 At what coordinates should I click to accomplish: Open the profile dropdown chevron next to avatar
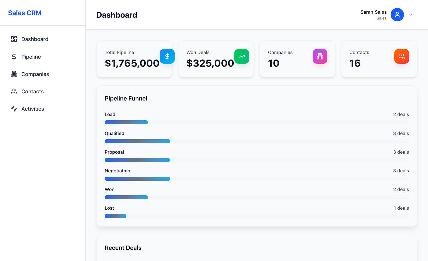pyautogui.click(x=411, y=15)
